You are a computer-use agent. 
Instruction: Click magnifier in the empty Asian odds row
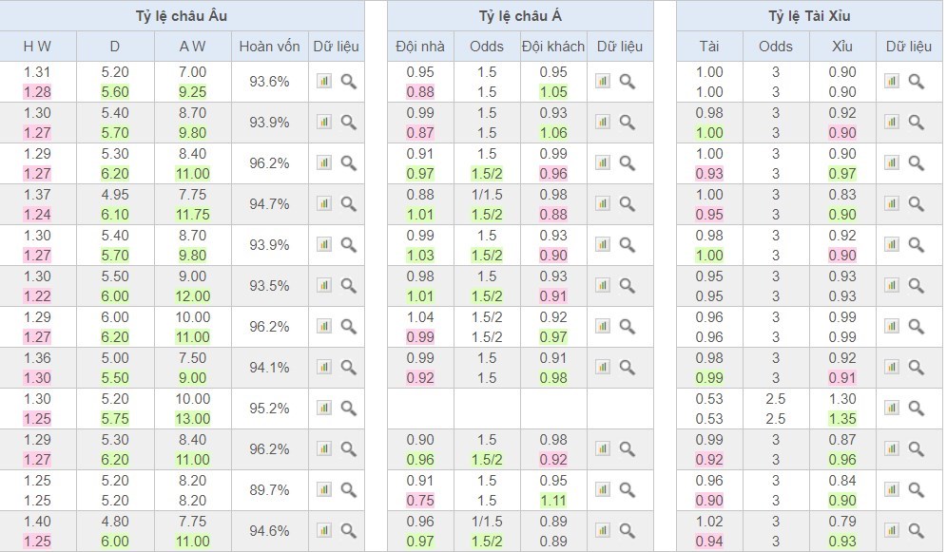tap(628, 409)
